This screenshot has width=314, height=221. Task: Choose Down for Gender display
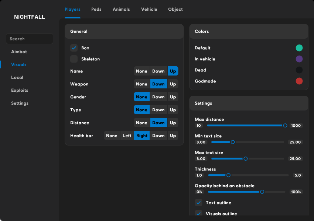[x=158, y=97]
